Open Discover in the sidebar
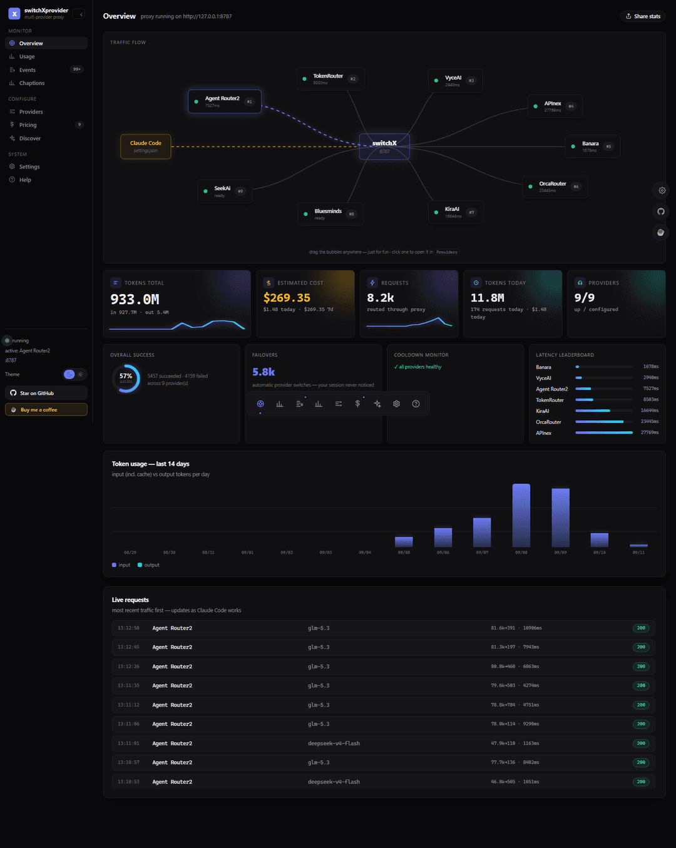 click(46, 138)
